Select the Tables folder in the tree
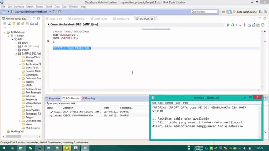This screenshot has width=269, height=151. (x=29, y=107)
